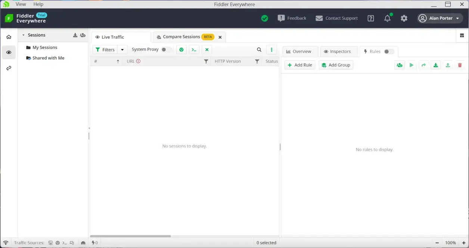Click the share rules people icon
This screenshot has height=248, width=469.
pyautogui.click(x=400, y=65)
